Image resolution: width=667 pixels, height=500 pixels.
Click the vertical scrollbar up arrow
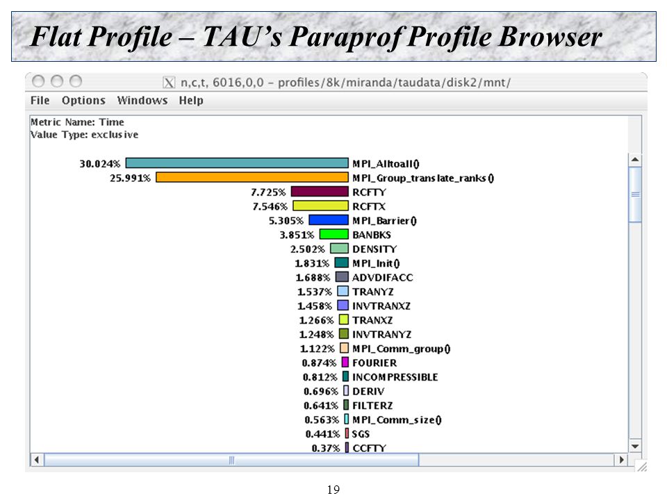coord(635,160)
